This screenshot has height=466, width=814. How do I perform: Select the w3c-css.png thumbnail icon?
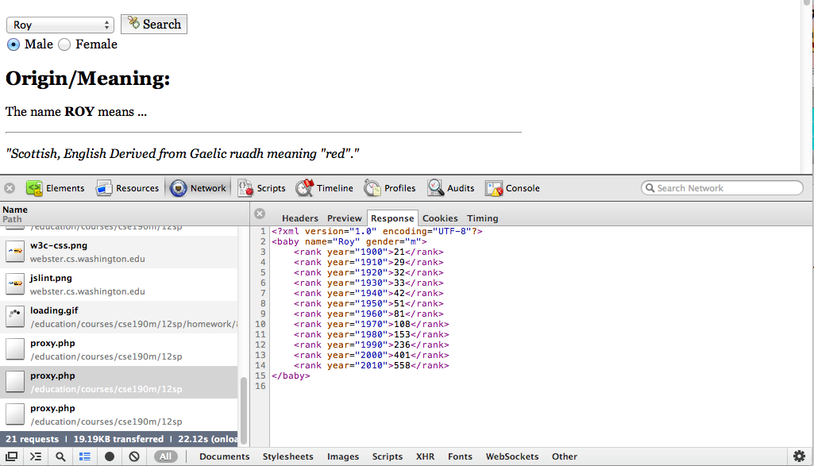15,252
